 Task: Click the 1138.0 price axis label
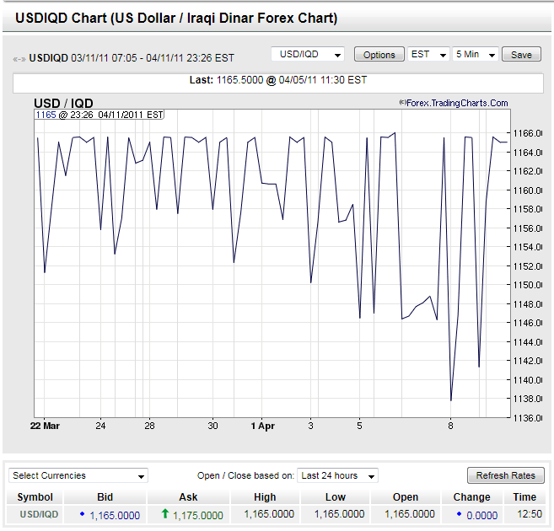point(527,399)
